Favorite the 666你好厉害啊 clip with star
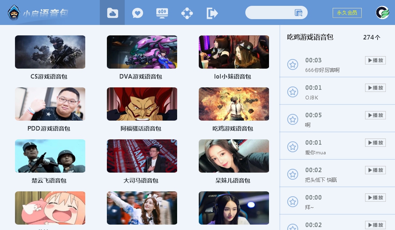The image size is (395, 230). 293,65
